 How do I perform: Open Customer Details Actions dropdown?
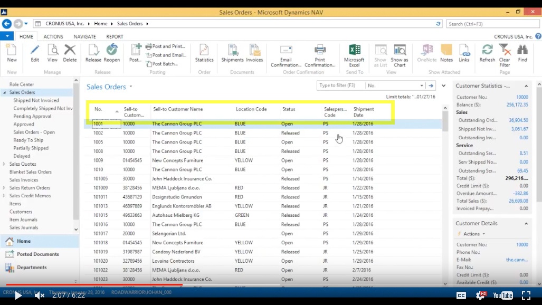pyautogui.click(x=474, y=234)
